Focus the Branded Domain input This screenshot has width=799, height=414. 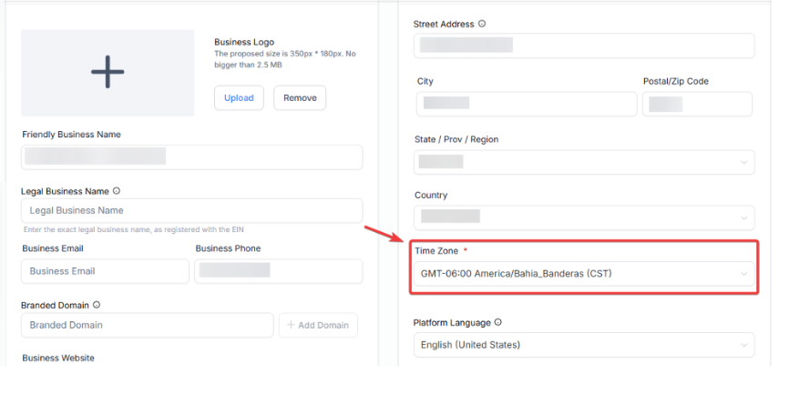click(x=147, y=325)
